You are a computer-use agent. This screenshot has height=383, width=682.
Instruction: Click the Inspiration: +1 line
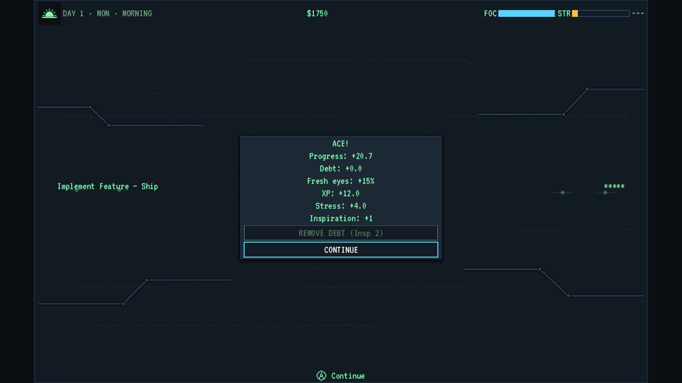point(341,218)
